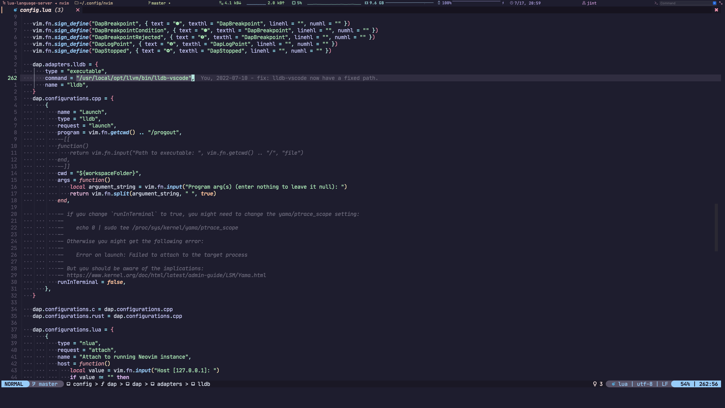The width and height of the screenshot is (725, 408).
Task: Click the clock icon in top bar
Action: [511, 3]
